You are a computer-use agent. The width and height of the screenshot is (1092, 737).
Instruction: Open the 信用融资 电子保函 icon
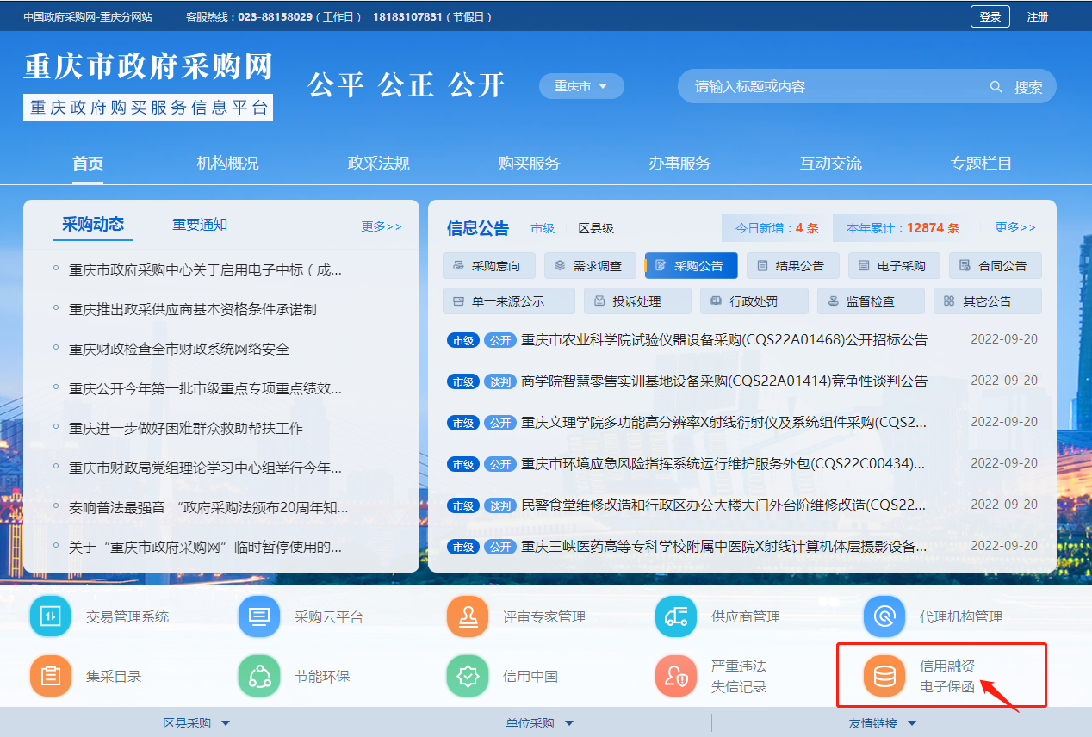click(x=884, y=676)
